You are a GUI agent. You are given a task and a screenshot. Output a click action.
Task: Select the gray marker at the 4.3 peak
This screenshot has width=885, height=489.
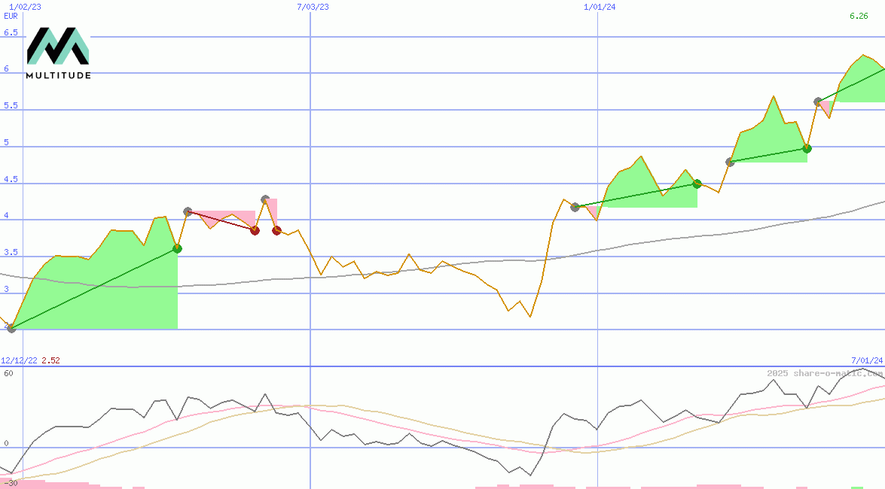(x=265, y=199)
